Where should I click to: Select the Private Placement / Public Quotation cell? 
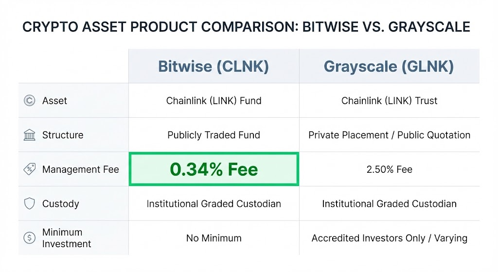(389, 135)
